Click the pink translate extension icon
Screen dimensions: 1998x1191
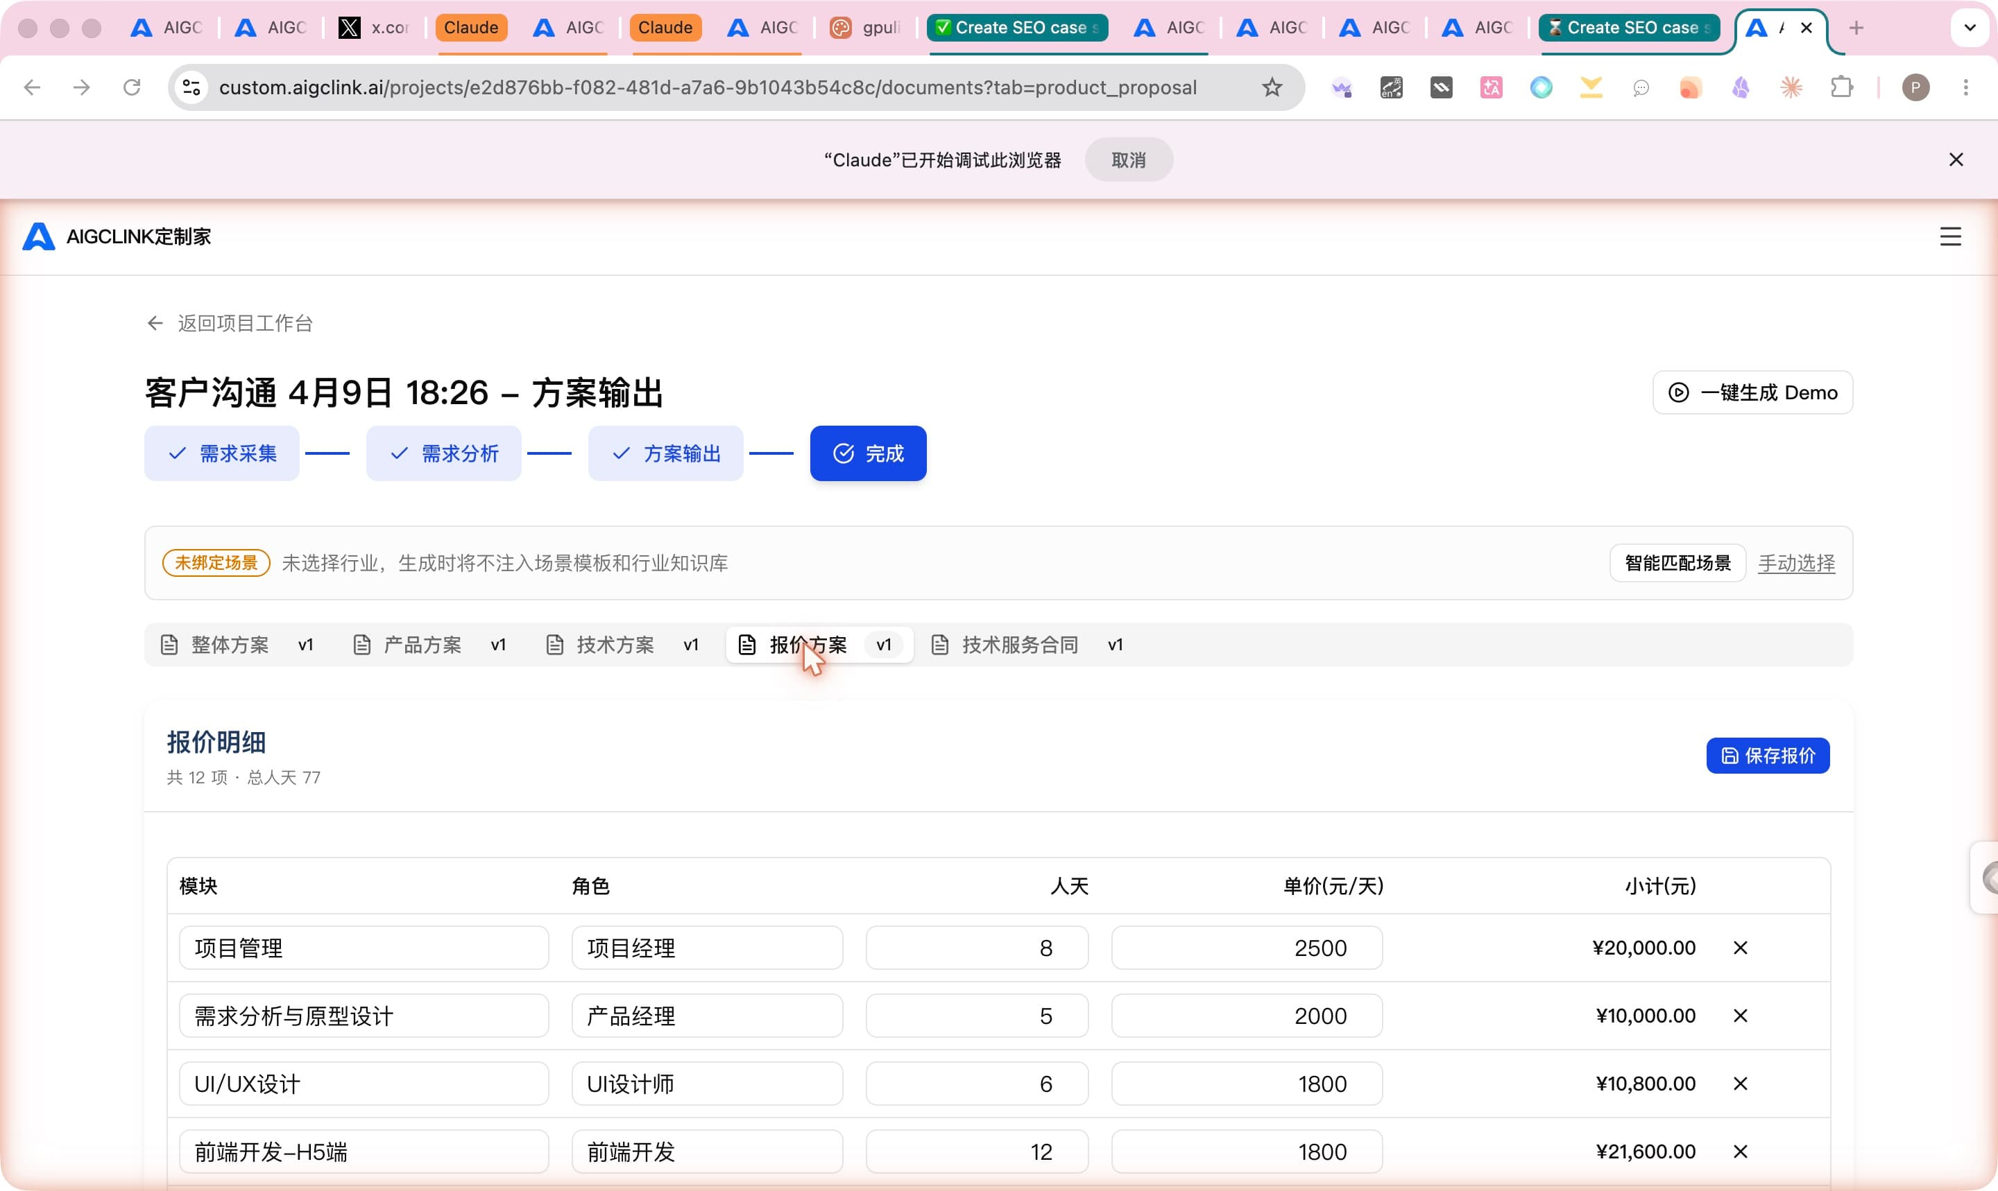click(x=1492, y=87)
